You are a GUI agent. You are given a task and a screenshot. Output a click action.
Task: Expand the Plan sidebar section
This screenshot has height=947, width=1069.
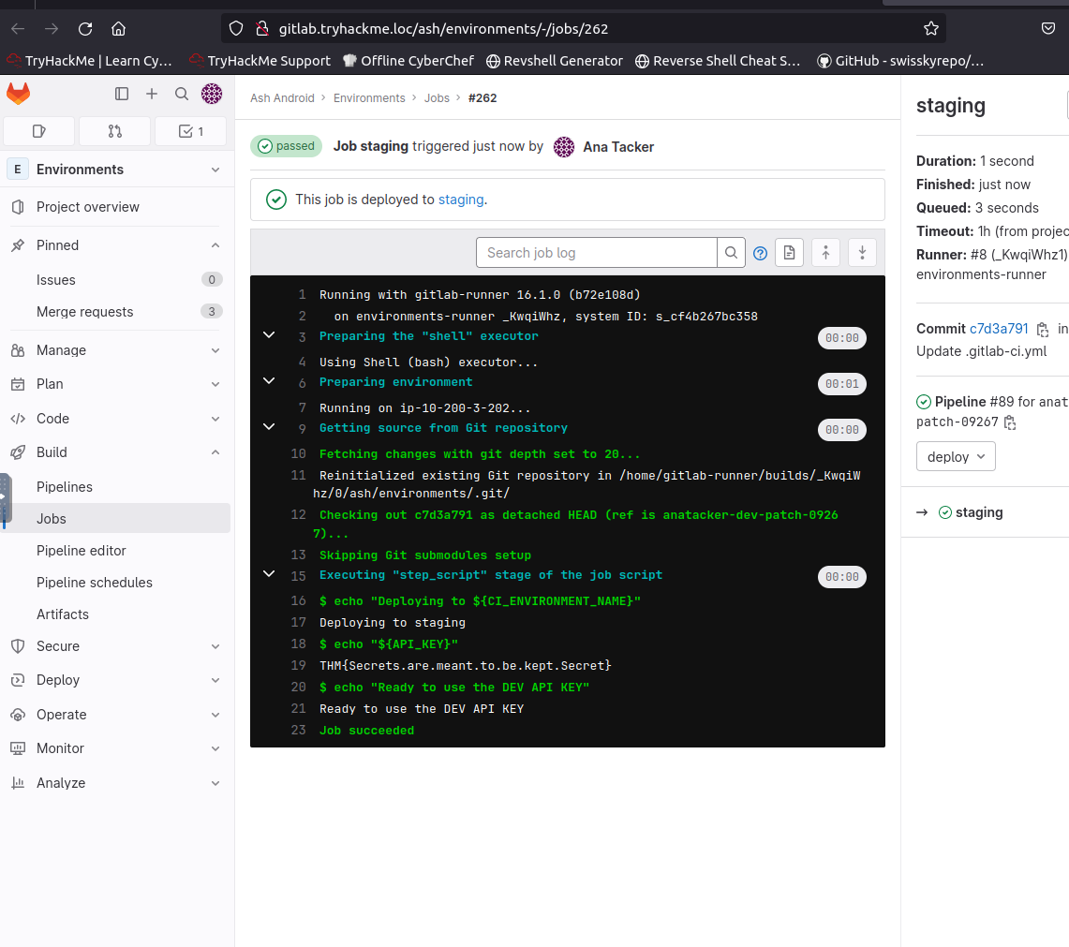tap(116, 385)
